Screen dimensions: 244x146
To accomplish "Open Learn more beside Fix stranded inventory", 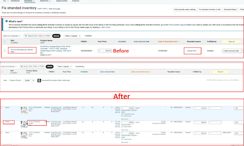I will [42, 9].
